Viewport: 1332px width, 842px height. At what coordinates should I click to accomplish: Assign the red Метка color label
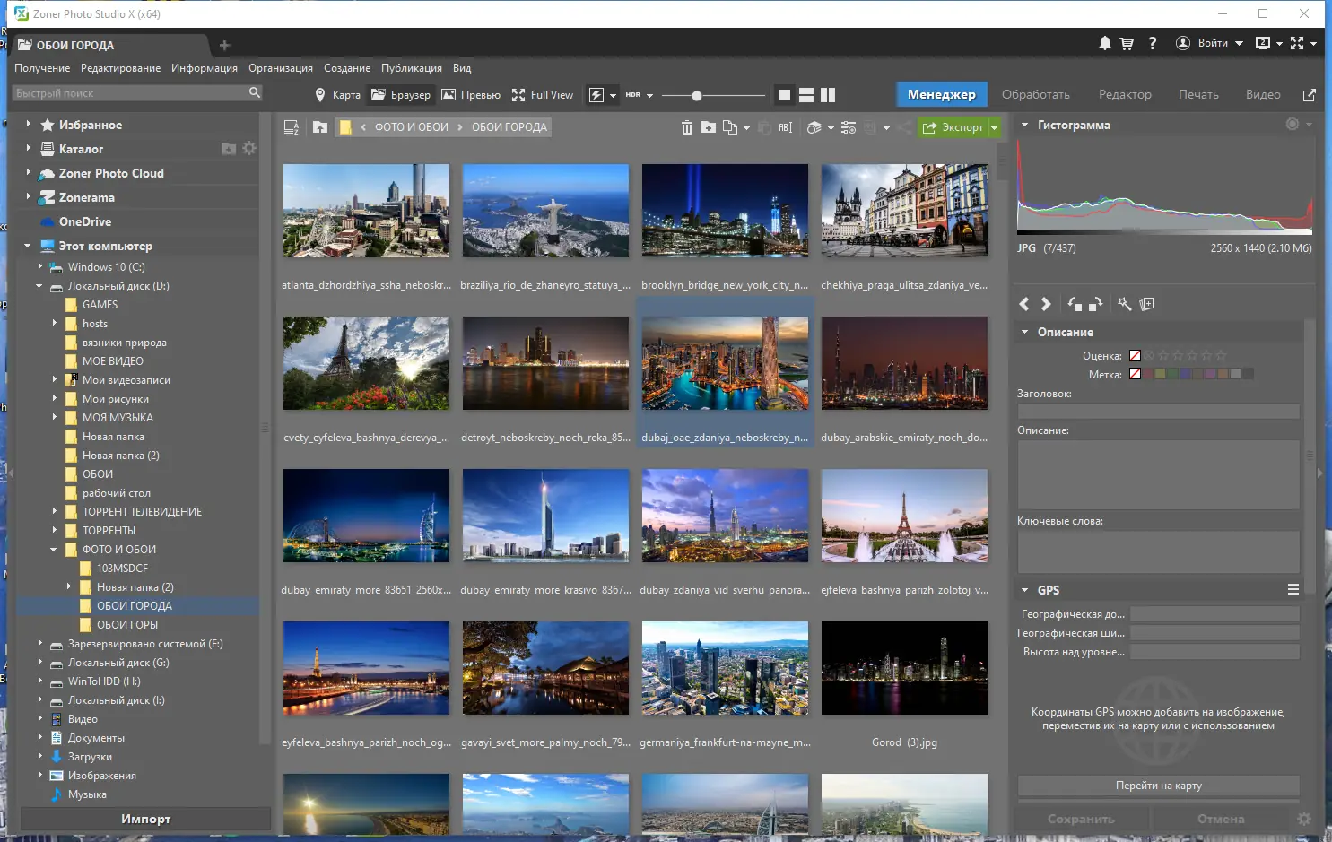click(1147, 374)
